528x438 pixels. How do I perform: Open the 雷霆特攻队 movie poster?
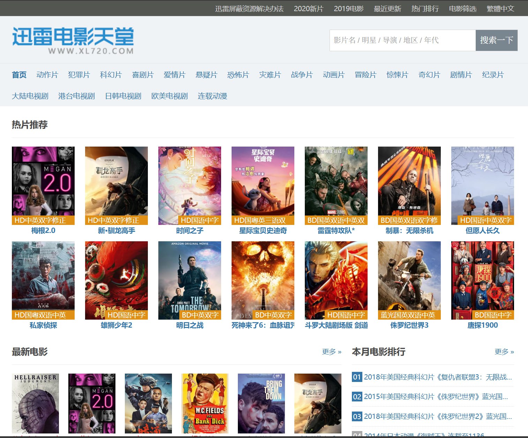(x=336, y=186)
